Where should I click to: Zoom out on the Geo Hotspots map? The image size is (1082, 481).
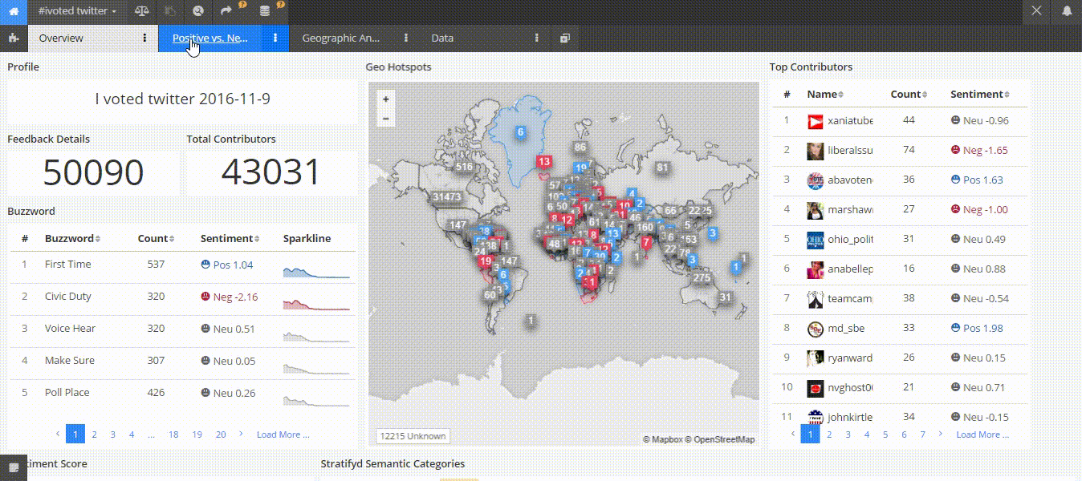coord(386,118)
